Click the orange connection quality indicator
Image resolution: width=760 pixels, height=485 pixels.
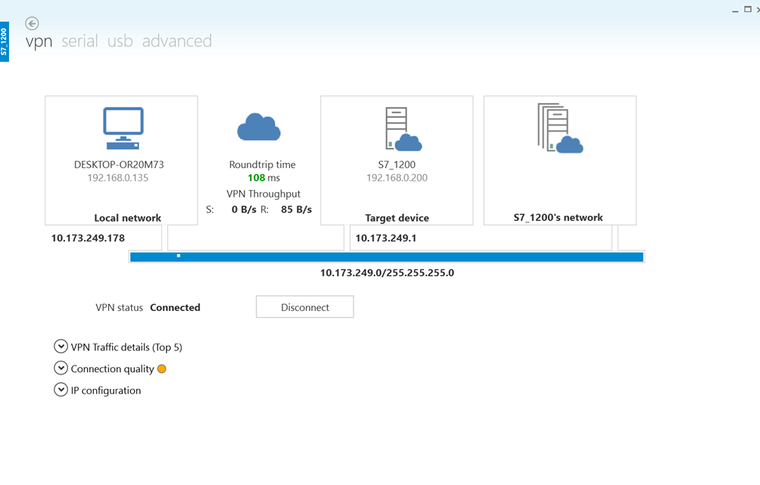(x=162, y=369)
